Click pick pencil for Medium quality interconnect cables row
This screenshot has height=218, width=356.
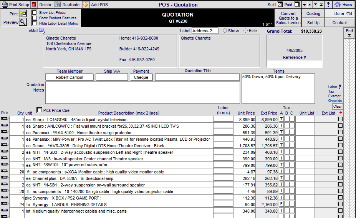(x=5, y=210)
